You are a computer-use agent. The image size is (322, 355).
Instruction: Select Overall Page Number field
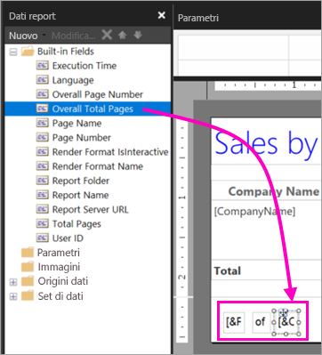98,94
